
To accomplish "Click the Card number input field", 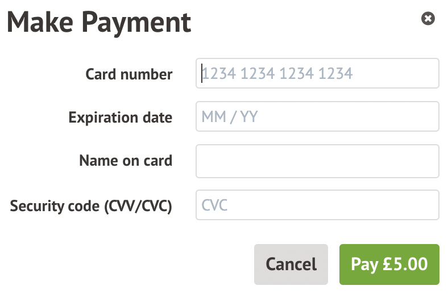I will [x=317, y=73].
